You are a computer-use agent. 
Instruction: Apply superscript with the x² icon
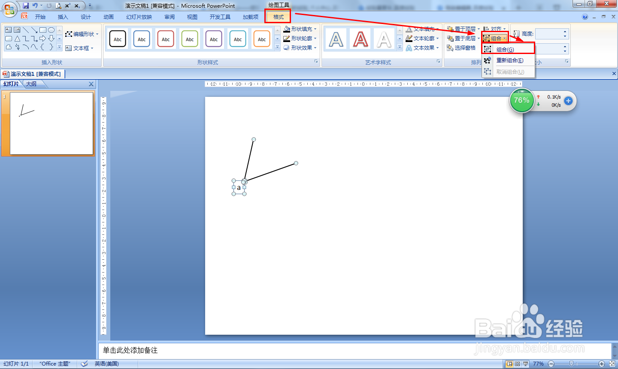click(x=68, y=6)
